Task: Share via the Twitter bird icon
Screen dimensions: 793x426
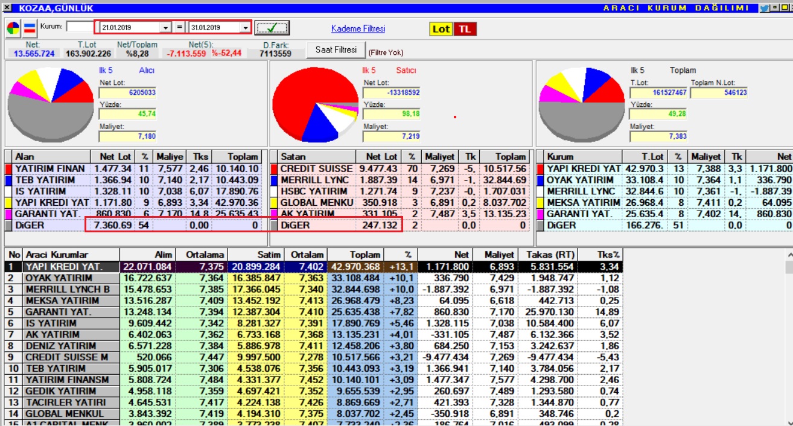Action: point(764,8)
